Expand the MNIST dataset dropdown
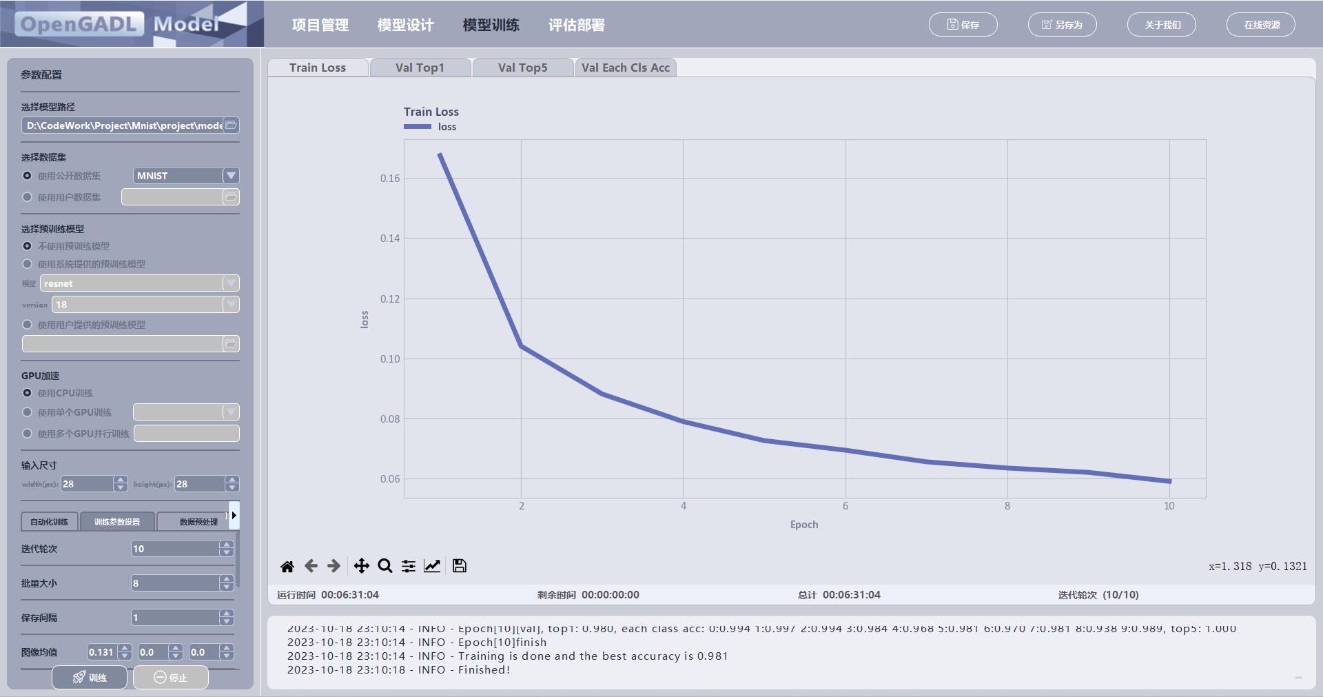Screen dimensions: 1323x697 coord(232,176)
